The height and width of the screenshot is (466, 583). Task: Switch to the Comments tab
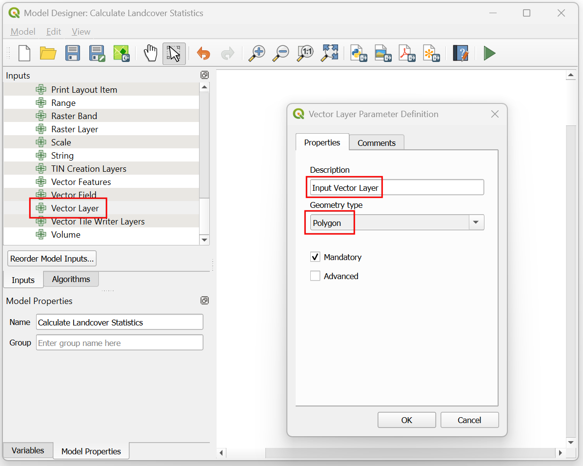click(x=376, y=143)
